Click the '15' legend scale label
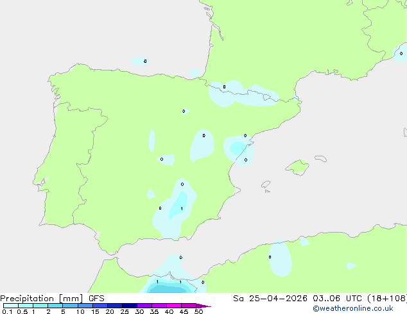 click(x=95, y=311)
